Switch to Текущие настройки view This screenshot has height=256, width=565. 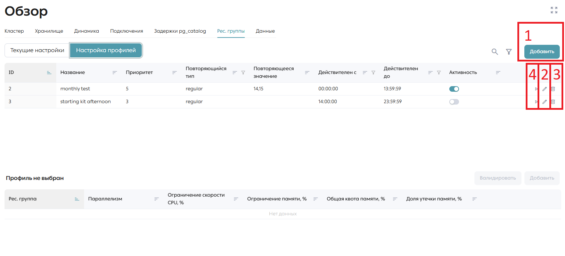pos(37,50)
